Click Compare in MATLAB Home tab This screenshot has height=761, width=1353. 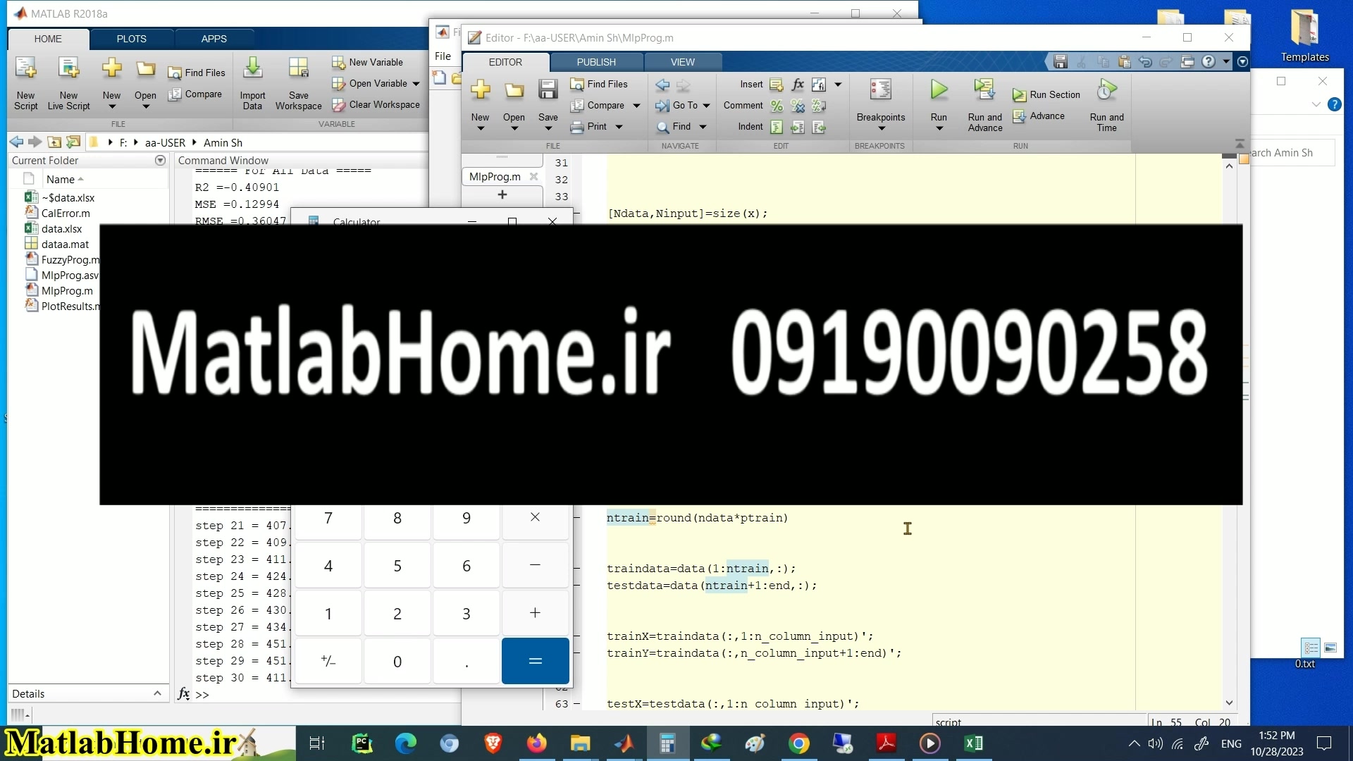195,94
